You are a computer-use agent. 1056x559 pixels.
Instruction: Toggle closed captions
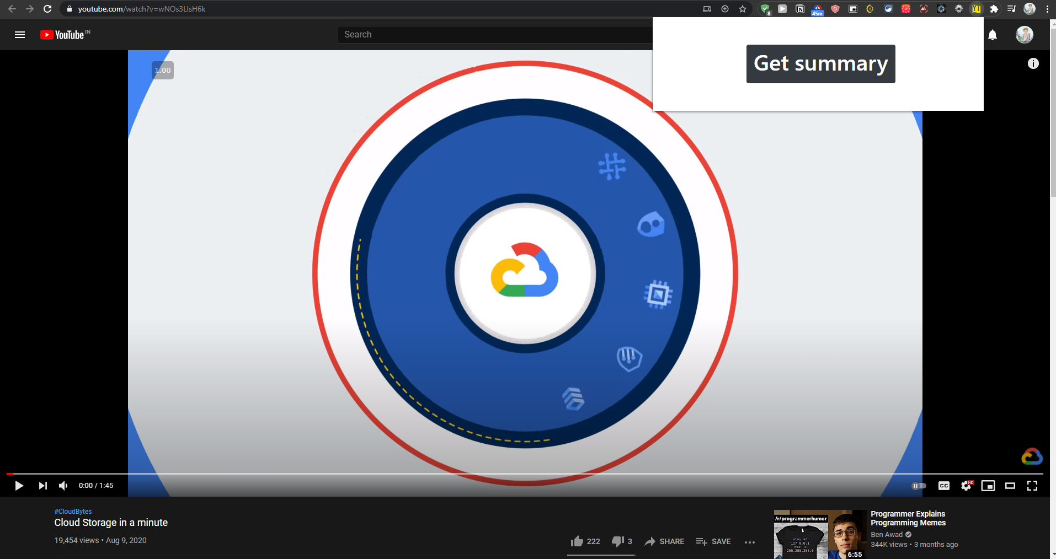944,486
